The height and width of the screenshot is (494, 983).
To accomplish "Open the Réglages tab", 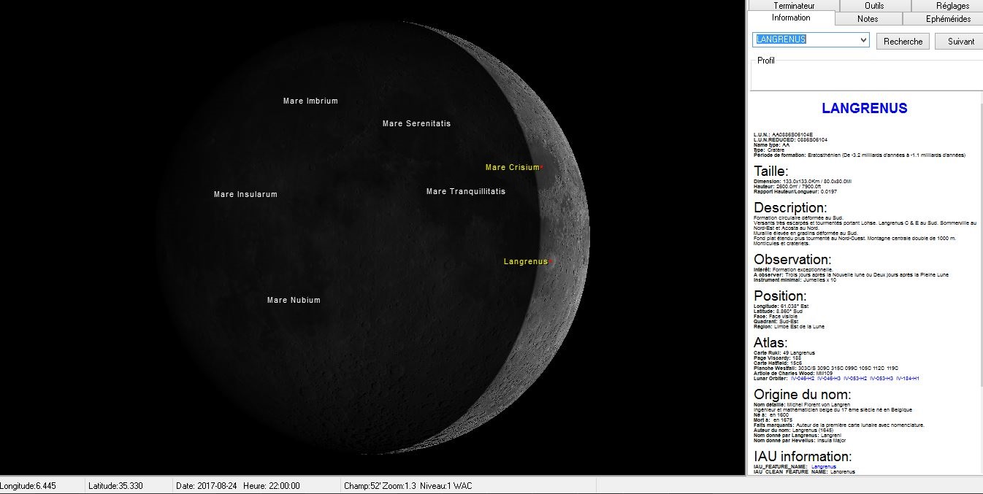I will 946,5.
